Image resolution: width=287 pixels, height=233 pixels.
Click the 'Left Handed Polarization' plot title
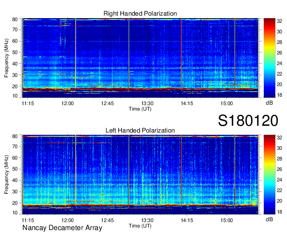point(140,130)
